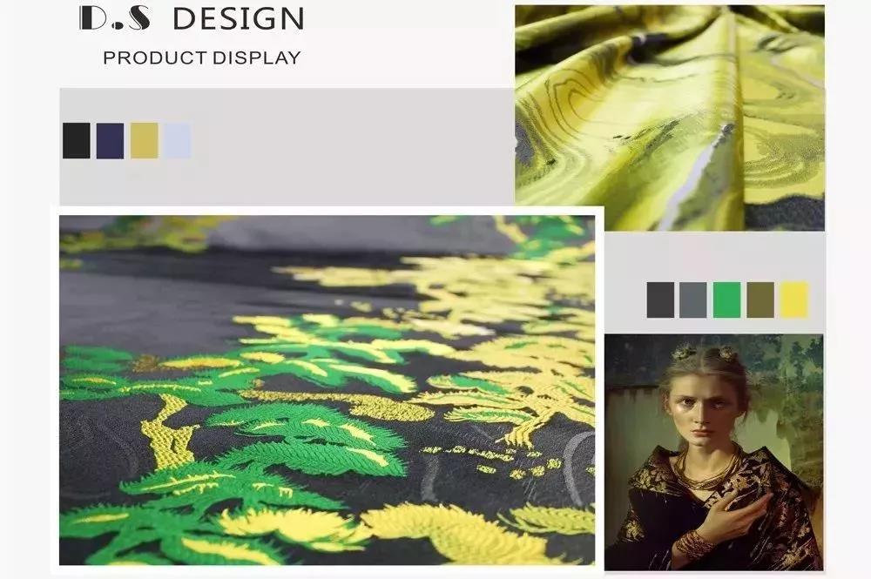
Task: Open the woman portrait image
Action: [x=714, y=452]
